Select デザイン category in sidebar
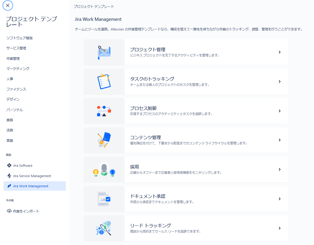This screenshot has width=314, height=245. point(13,99)
